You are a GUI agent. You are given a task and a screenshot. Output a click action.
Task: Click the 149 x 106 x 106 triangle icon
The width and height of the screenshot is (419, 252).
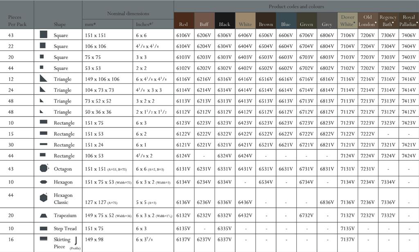coord(43,79)
